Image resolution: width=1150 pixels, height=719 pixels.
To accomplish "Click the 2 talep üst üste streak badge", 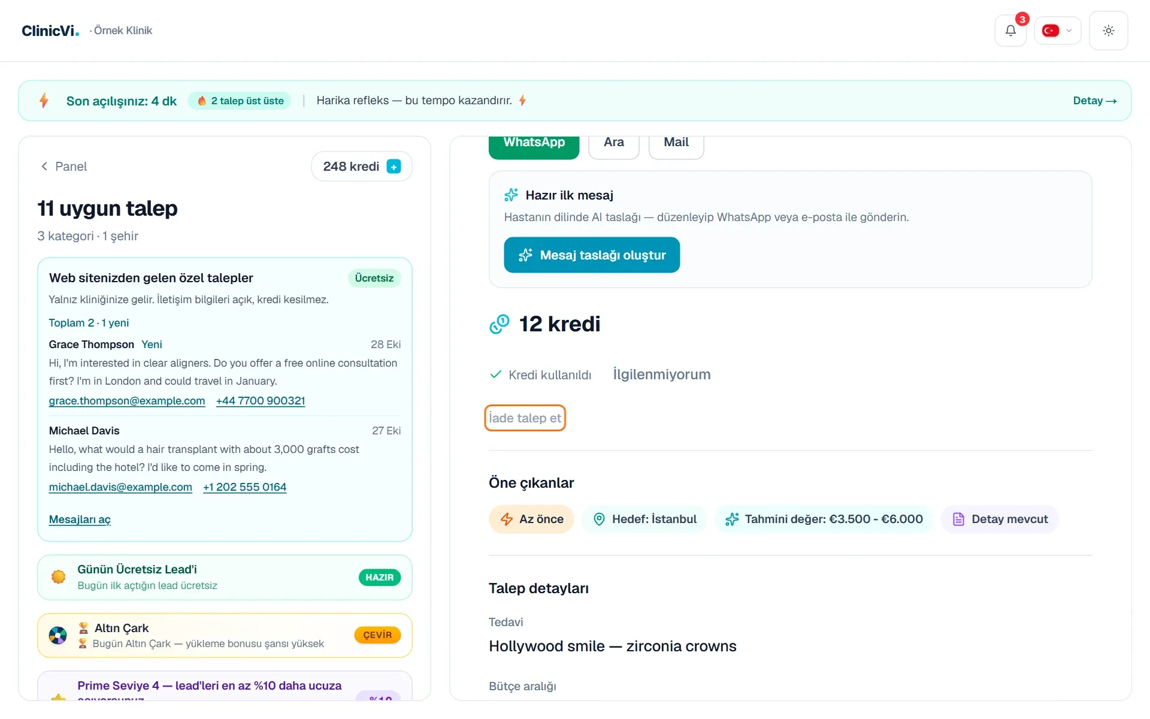I will 240,101.
